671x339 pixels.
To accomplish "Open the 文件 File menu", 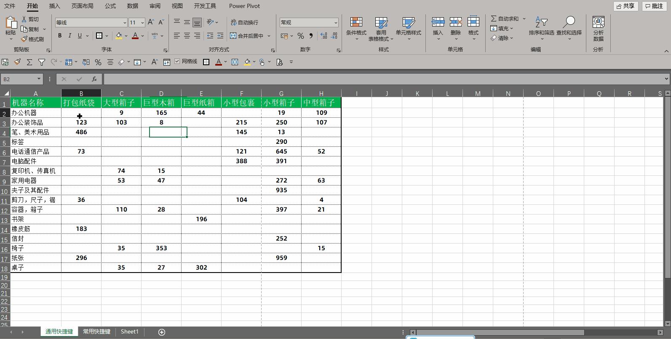I will (x=10, y=6).
